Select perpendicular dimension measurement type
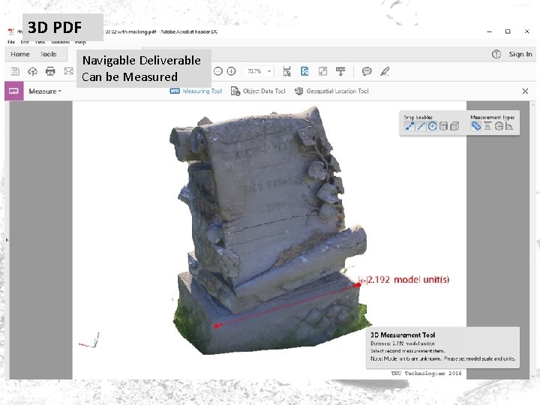 point(487,126)
